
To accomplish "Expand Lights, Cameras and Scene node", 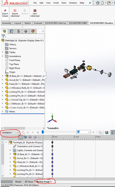I will click(x=10, y=150).
